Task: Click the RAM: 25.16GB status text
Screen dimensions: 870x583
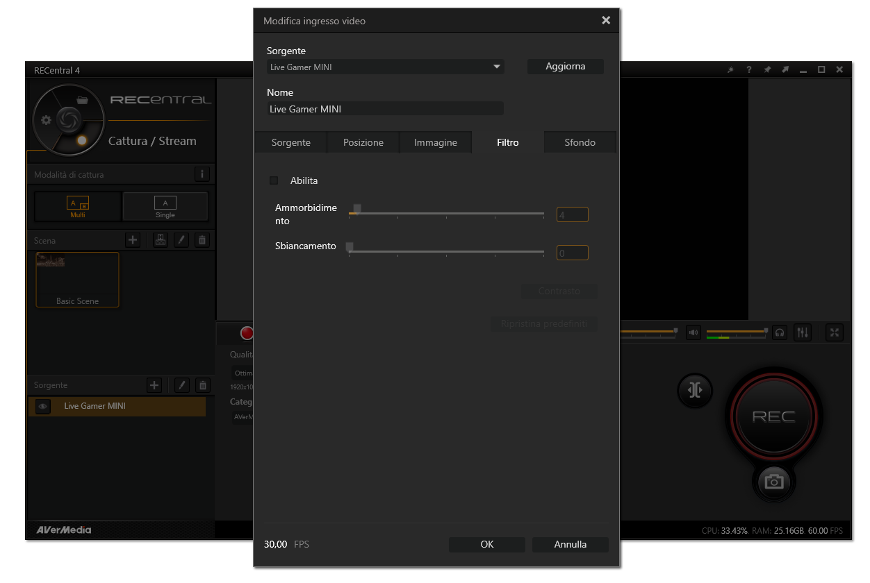Action: point(778,531)
